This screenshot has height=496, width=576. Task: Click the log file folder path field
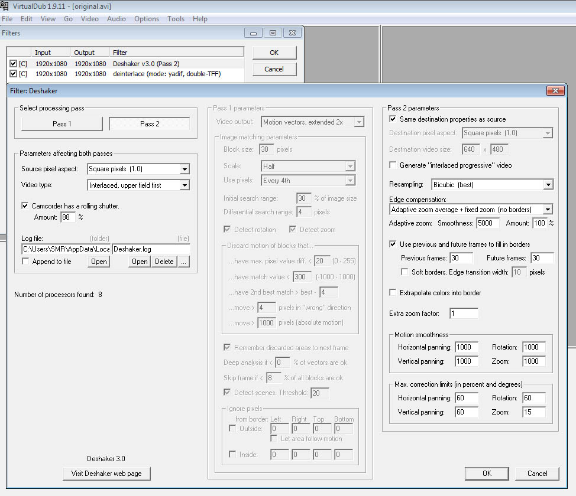(x=66, y=249)
